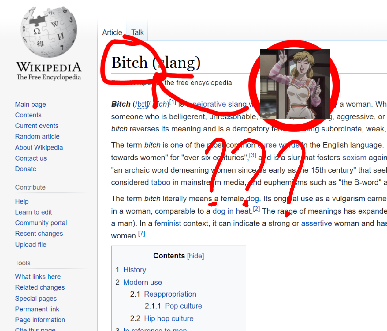Click the taboo hyperlink in text
The width and height of the screenshot is (387, 331).
[x=161, y=183]
